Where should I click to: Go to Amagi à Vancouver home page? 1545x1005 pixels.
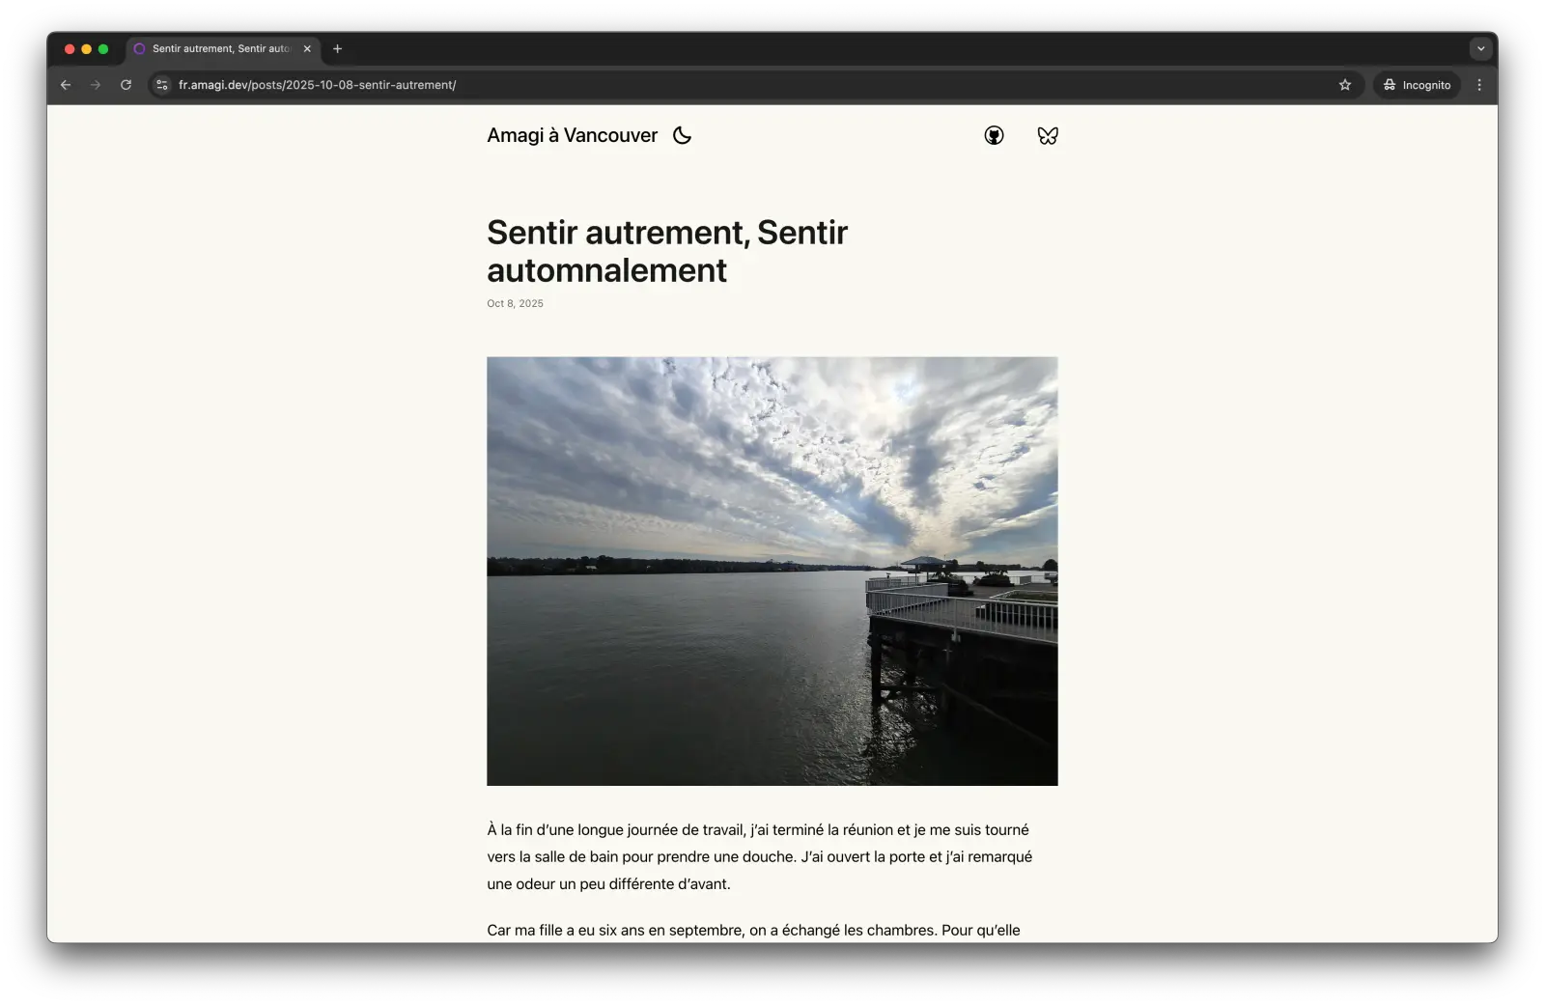point(572,135)
